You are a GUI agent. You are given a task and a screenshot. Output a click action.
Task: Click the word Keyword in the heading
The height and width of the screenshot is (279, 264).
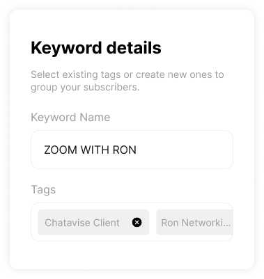tap(66, 48)
